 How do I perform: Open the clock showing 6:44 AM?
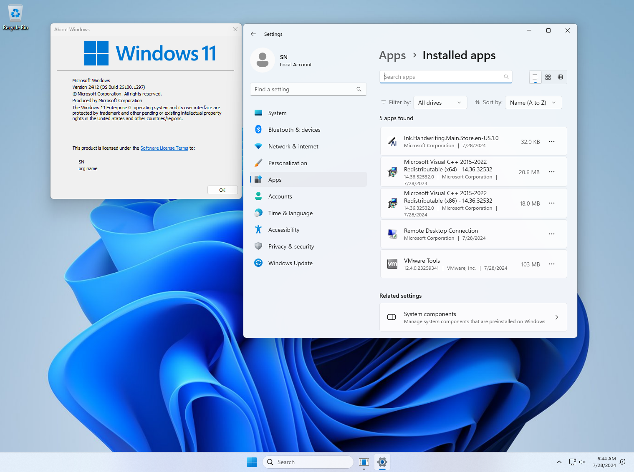604,462
